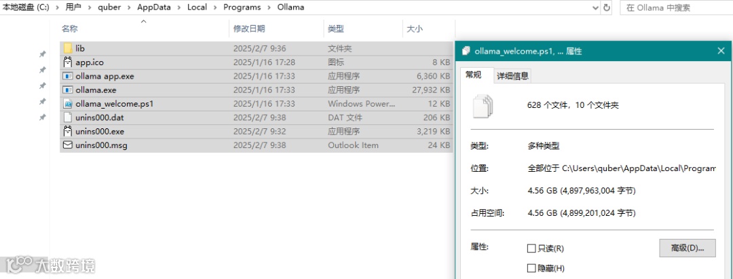Open the address bar history dropdown
Screen dimensions: 733x279
coord(596,7)
